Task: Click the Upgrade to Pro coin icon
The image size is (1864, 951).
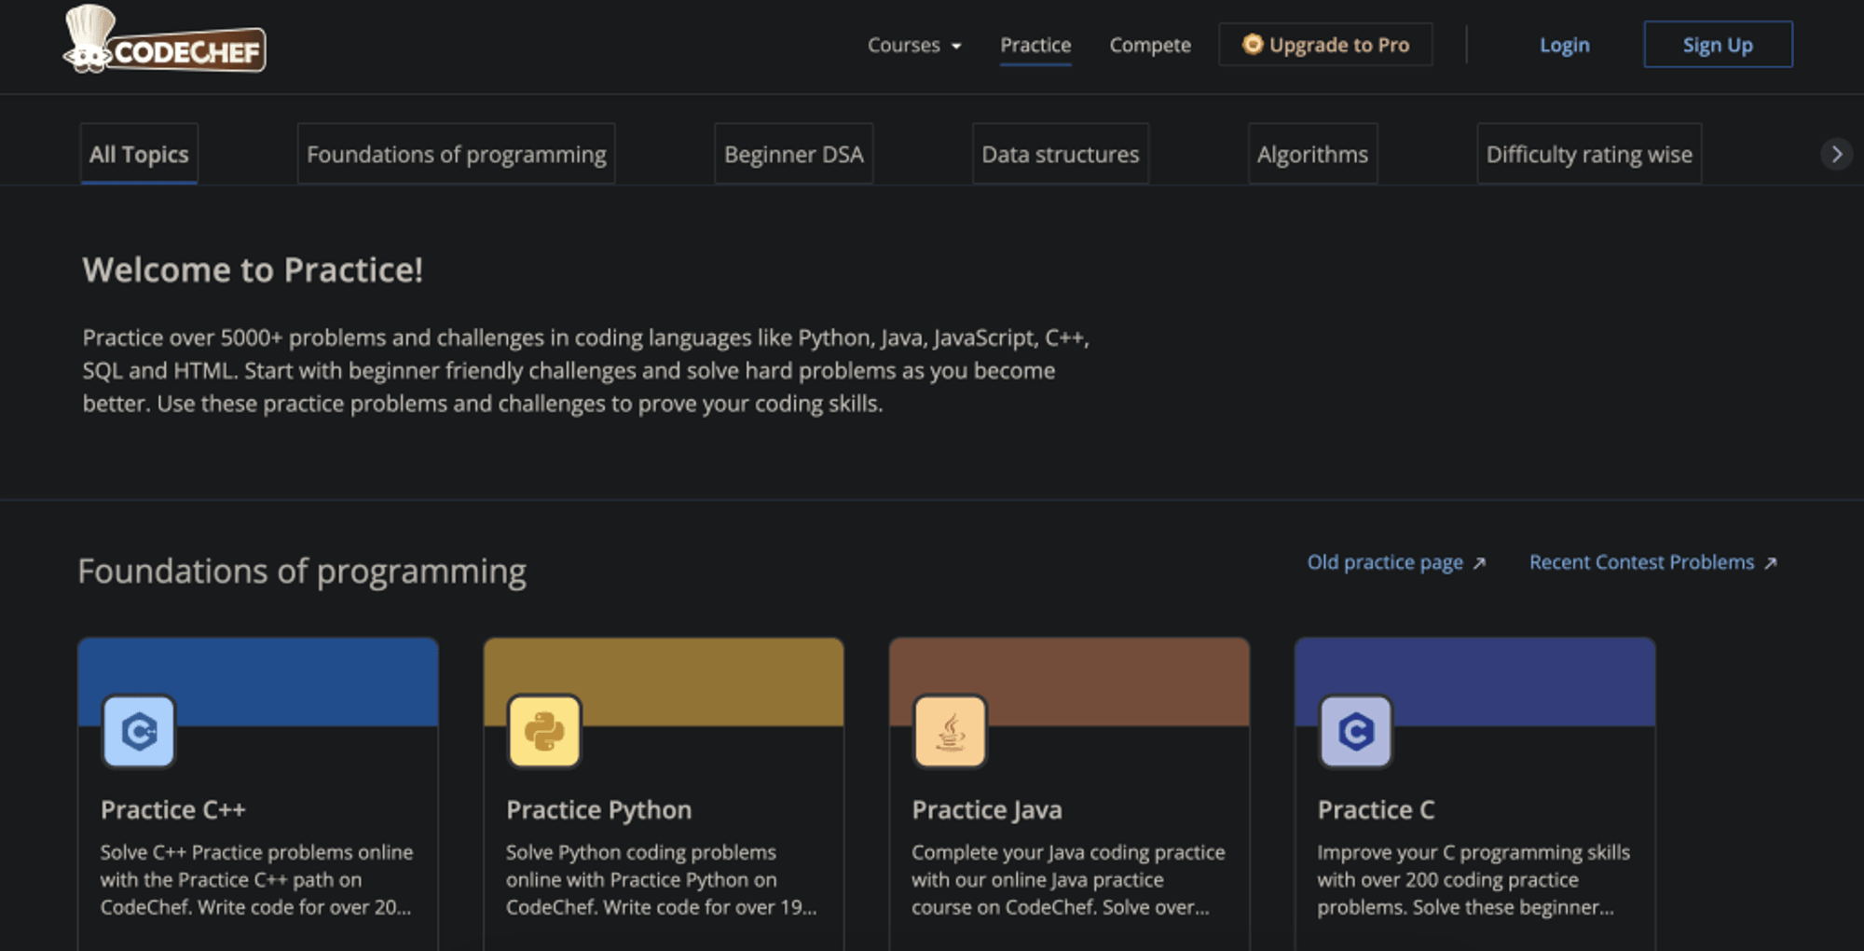Action: coord(1252,44)
